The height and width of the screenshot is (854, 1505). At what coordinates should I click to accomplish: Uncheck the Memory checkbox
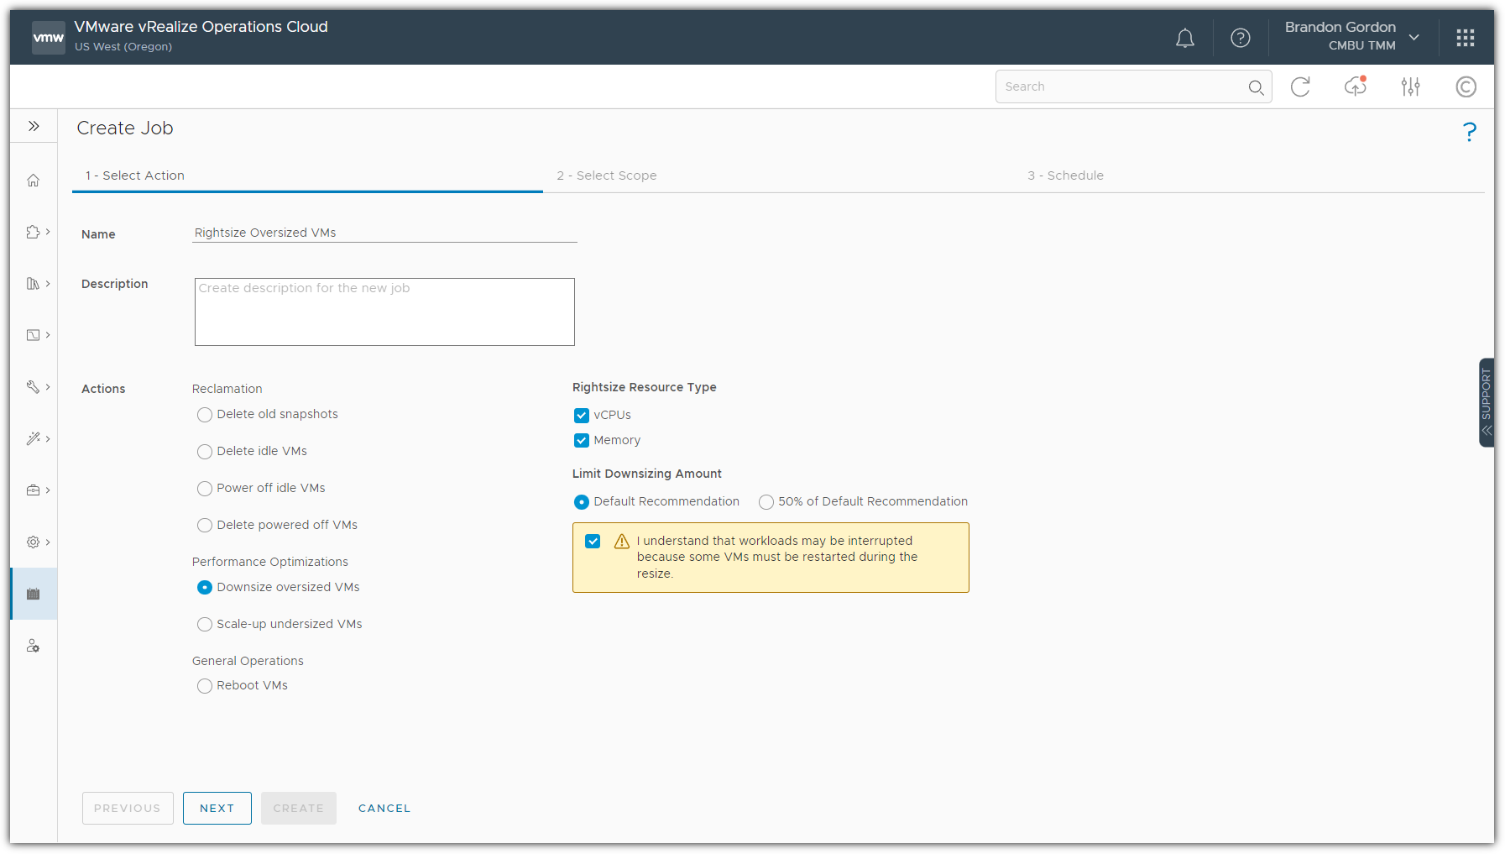[582, 441]
